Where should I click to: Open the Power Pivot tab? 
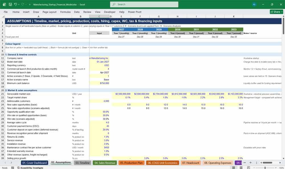135,12
